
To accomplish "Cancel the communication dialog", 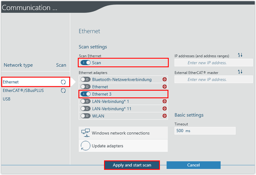I will click(x=193, y=165).
